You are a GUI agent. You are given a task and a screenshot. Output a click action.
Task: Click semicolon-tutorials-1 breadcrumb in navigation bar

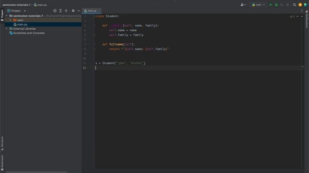pyautogui.click(x=16, y=5)
